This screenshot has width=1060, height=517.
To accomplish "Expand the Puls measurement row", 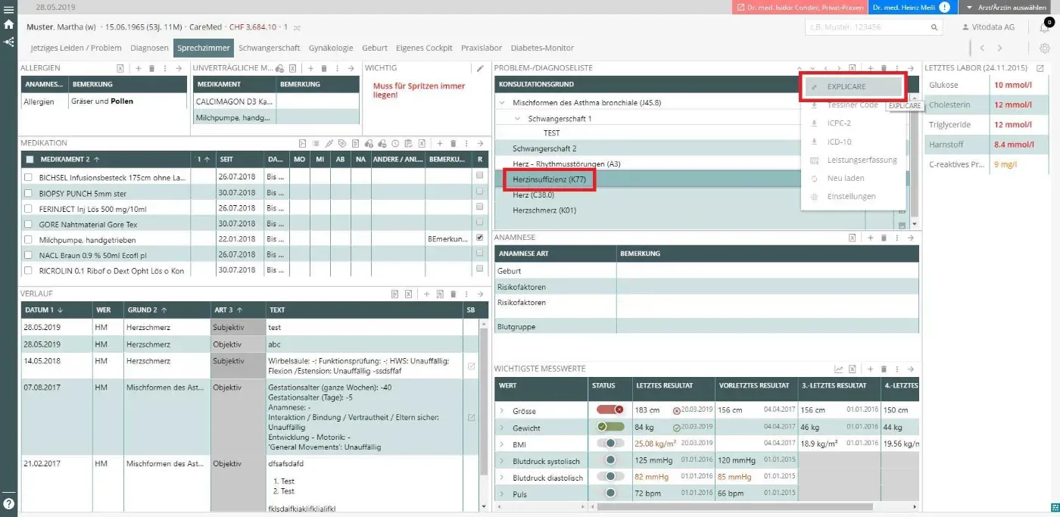I will 501,494.
